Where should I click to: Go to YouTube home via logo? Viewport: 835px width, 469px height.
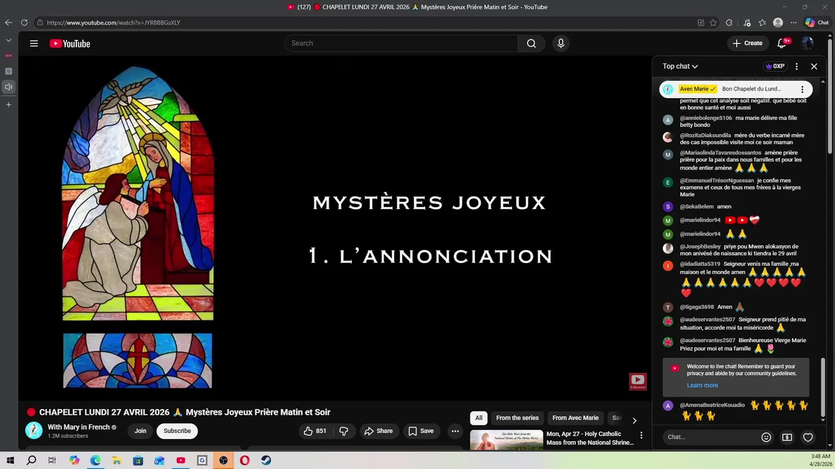[70, 44]
